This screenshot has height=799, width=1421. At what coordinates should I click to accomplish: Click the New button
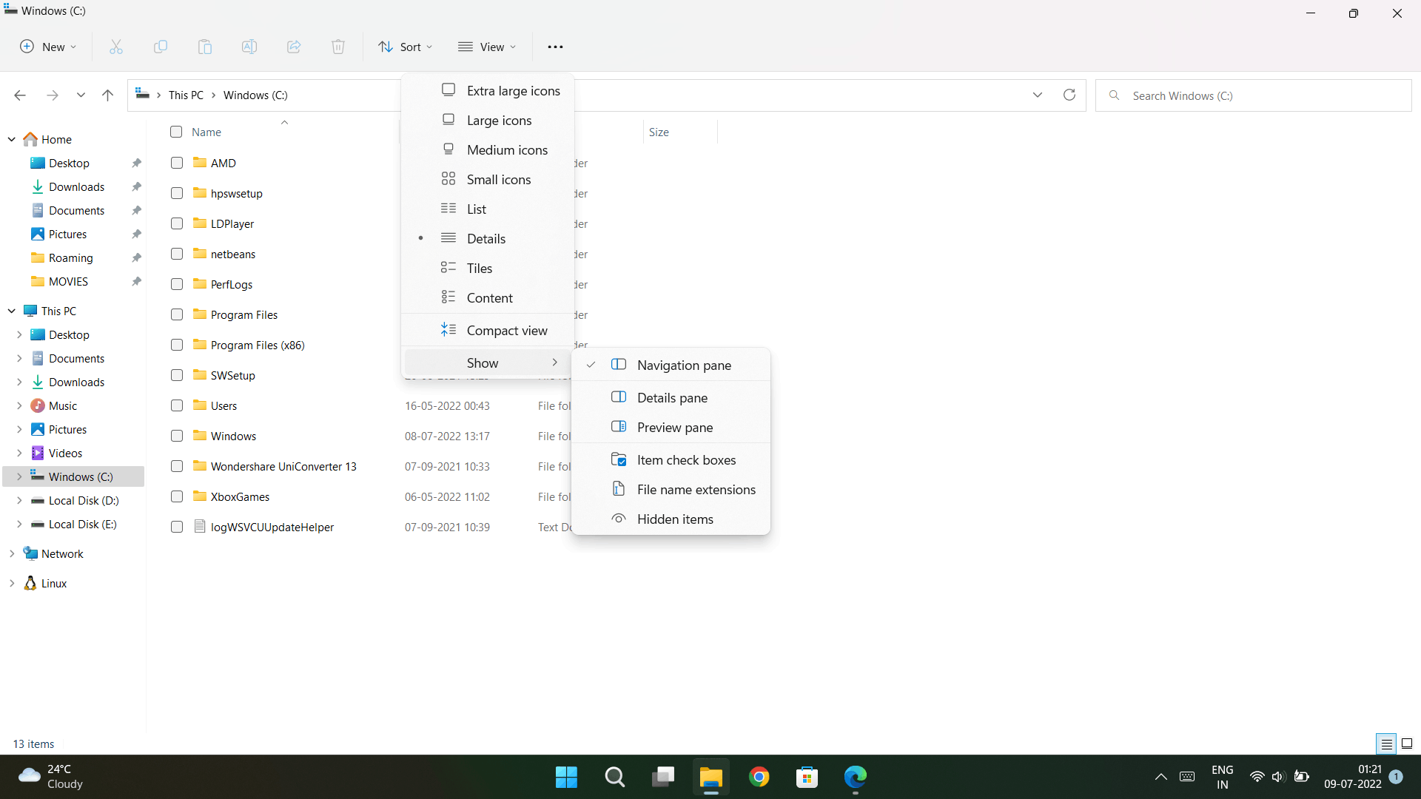pos(48,47)
